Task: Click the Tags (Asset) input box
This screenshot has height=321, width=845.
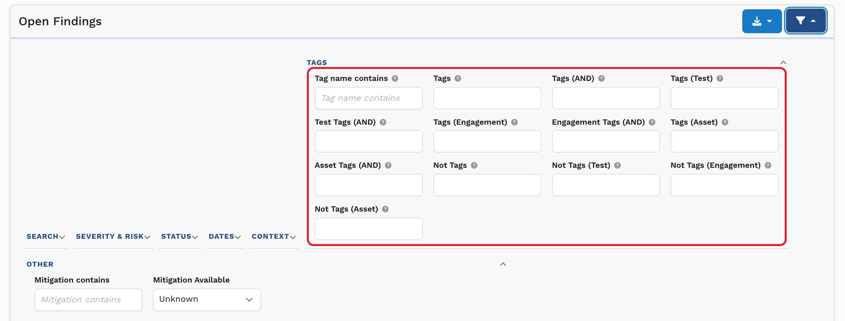Action: [x=724, y=141]
